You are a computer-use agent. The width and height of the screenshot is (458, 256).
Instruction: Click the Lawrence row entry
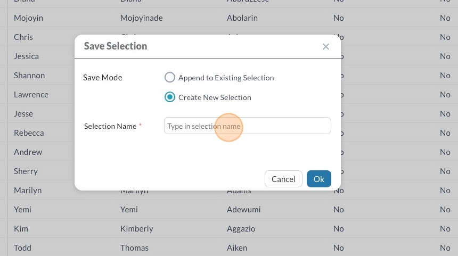coord(31,95)
